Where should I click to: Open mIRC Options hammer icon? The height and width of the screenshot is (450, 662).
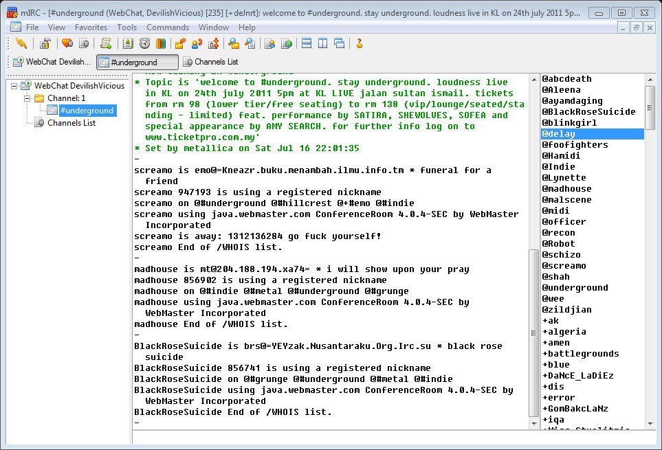click(x=45, y=43)
